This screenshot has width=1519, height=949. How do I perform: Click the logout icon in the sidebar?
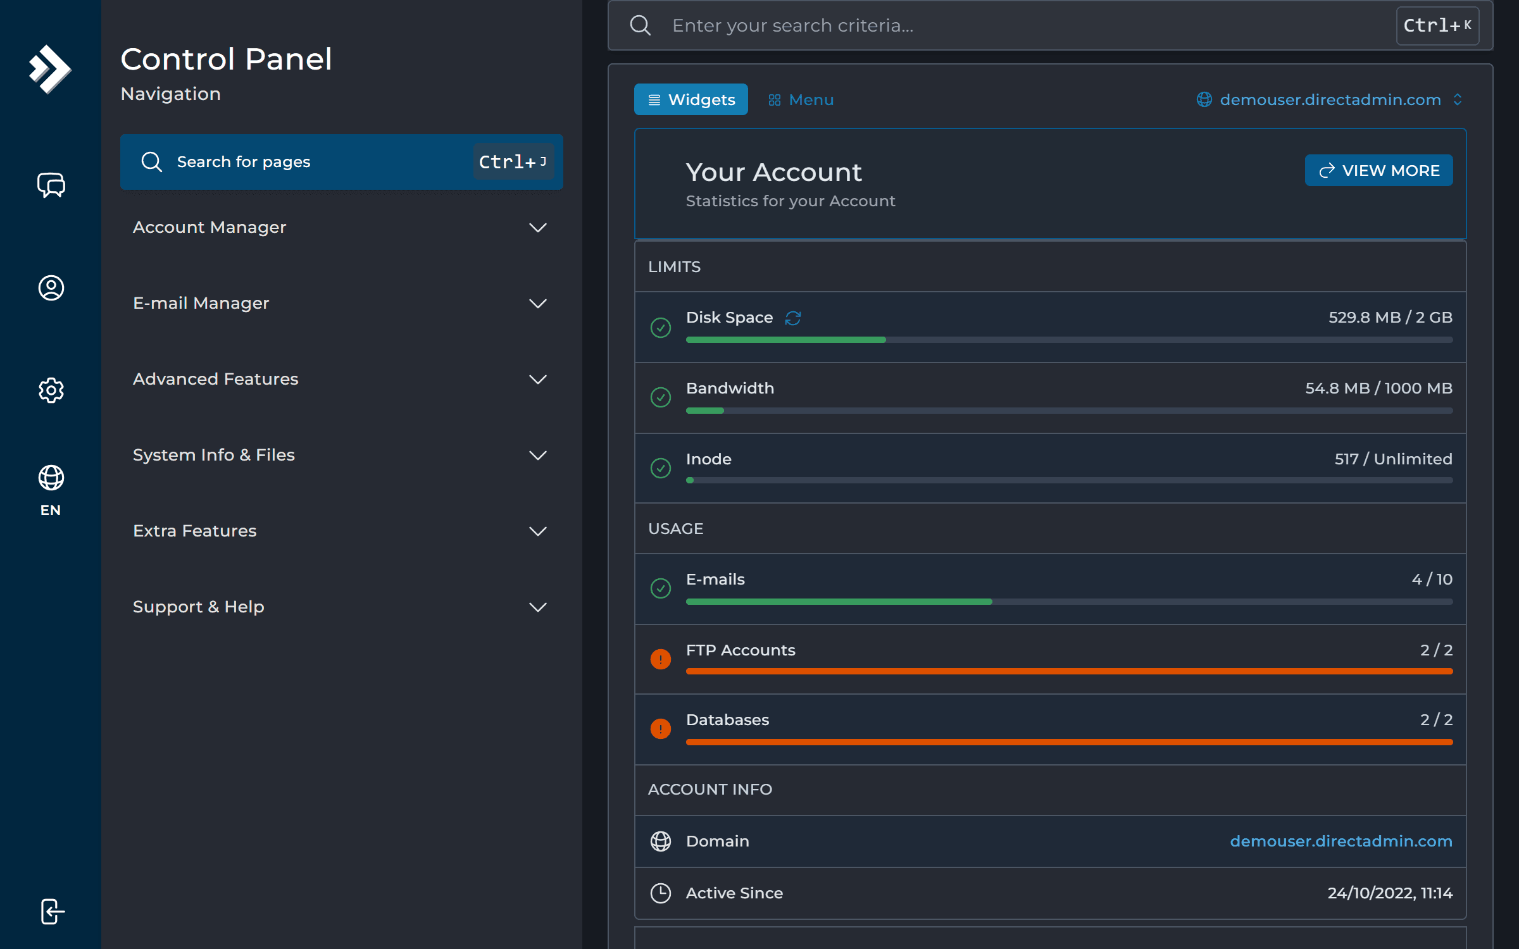[52, 912]
